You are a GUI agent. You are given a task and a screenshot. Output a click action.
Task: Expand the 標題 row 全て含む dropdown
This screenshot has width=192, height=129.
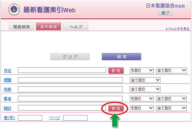[x=145, y=80]
